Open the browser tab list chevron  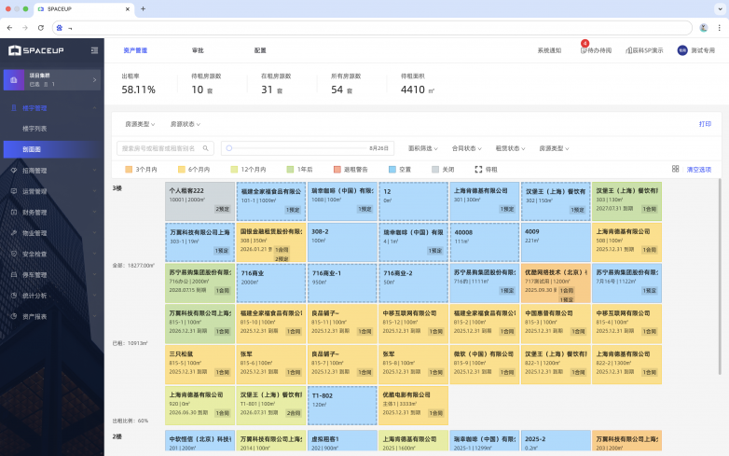click(720, 8)
